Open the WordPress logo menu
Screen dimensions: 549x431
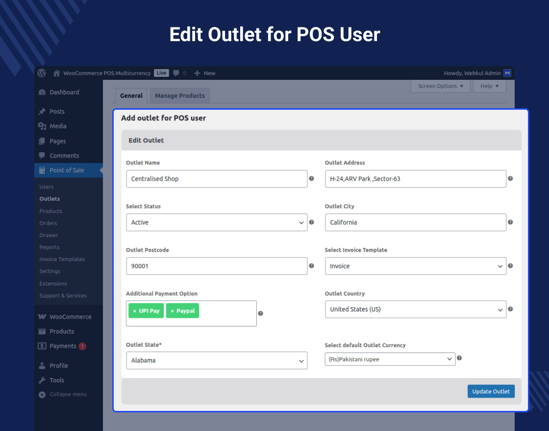click(41, 73)
